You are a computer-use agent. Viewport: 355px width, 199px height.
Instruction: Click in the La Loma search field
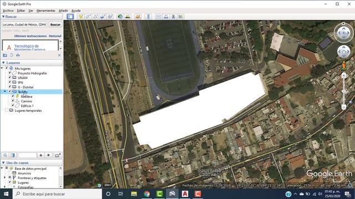pyautogui.click(x=24, y=24)
